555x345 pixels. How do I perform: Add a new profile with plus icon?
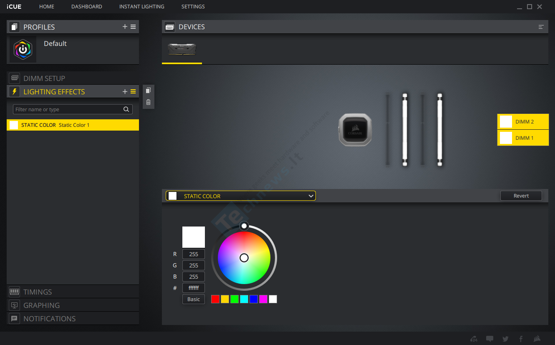125,27
